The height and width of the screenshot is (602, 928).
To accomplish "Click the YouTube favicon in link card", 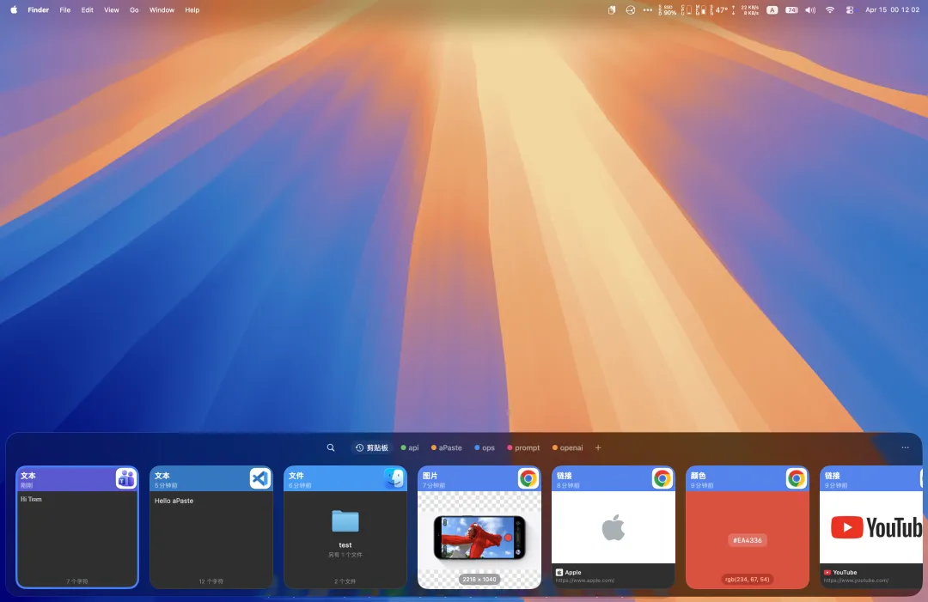I will [x=827, y=573].
